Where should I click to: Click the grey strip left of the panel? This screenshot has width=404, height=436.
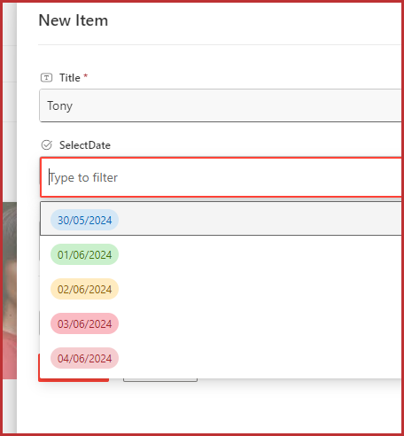coord(10,100)
